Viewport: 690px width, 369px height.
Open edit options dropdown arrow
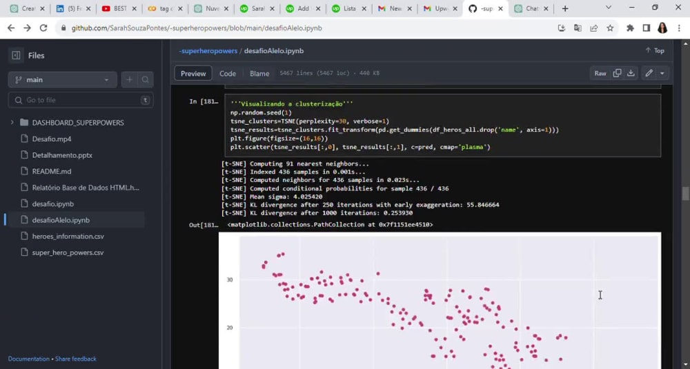point(662,73)
